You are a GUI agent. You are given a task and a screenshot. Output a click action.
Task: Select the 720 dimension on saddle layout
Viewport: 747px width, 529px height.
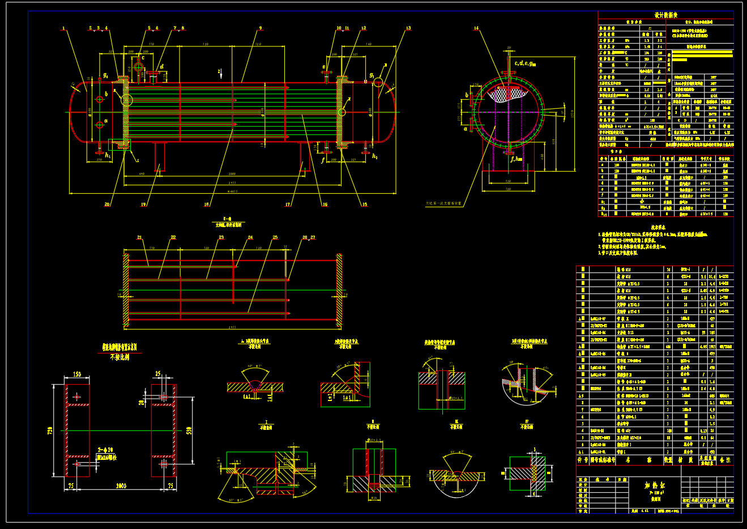50,430
